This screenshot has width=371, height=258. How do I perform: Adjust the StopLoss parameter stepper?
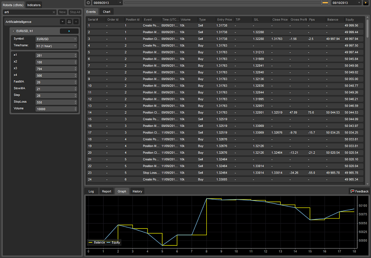pyautogui.click(x=76, y=102)
